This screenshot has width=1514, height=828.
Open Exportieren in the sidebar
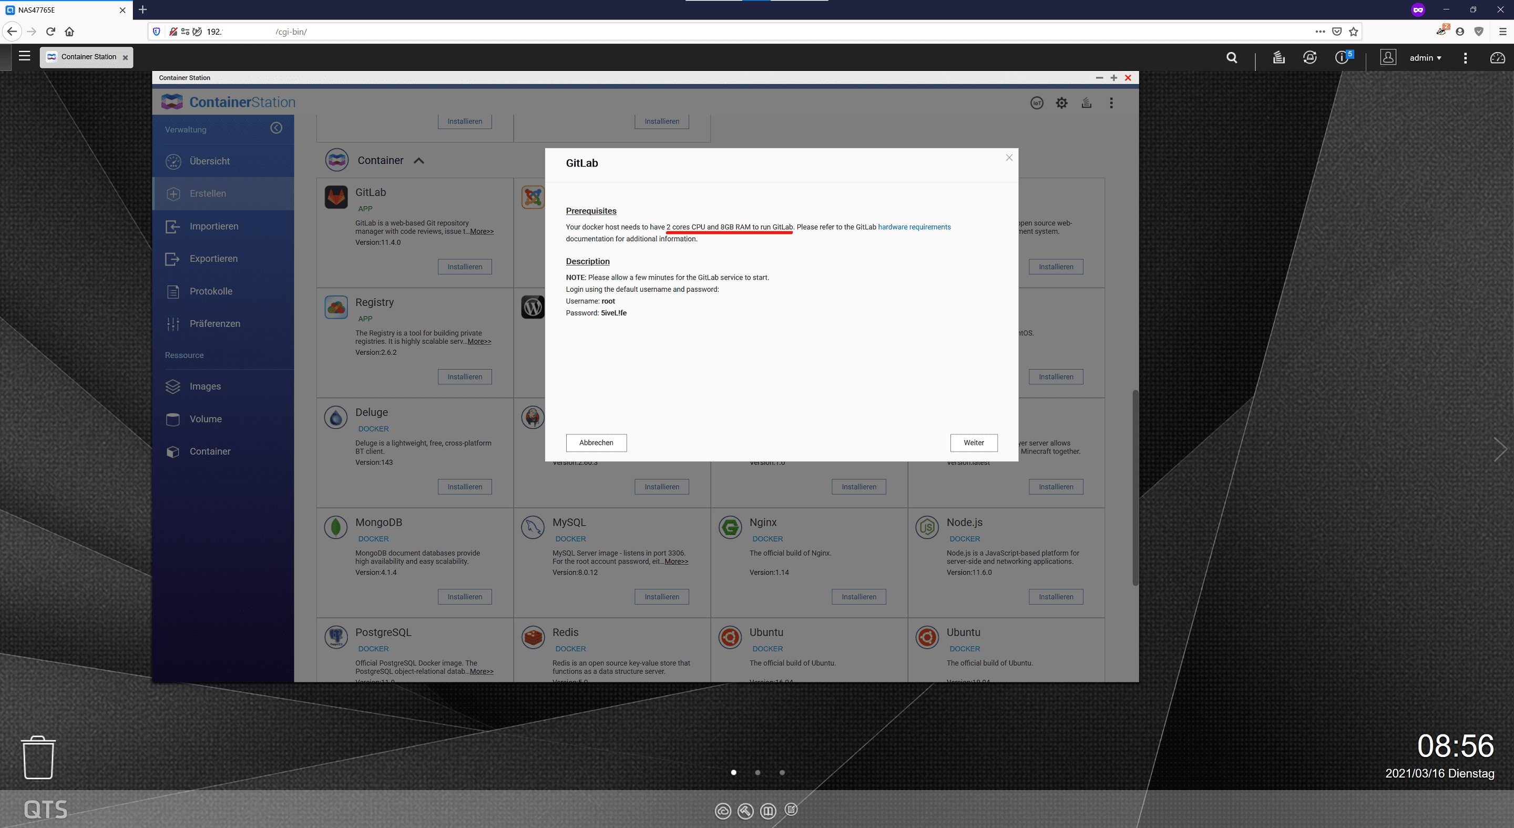(223, 259)
